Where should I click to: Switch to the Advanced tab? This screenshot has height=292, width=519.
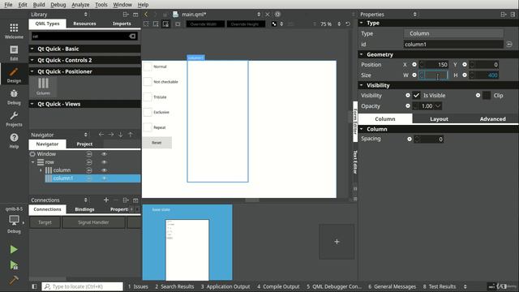point(492,119)
